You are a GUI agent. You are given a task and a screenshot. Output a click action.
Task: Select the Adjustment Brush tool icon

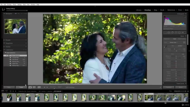(x=184, y=32)
